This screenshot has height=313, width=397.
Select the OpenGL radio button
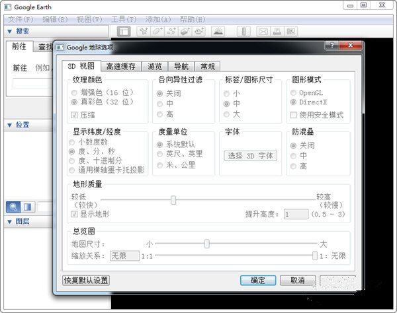(x=293, y=92)
